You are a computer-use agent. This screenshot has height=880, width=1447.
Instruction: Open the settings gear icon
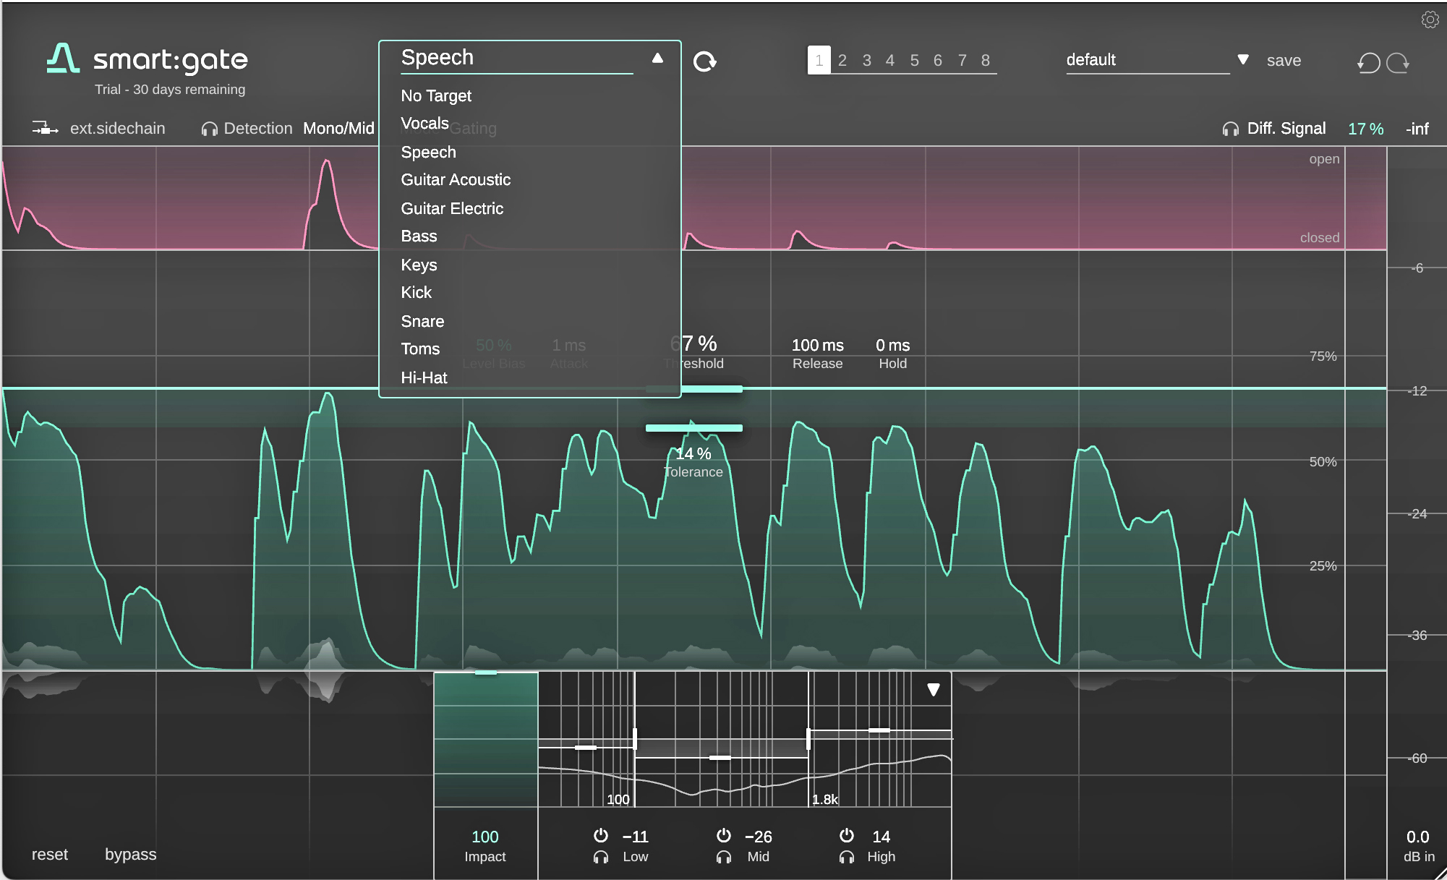[x=1430, y=20]
